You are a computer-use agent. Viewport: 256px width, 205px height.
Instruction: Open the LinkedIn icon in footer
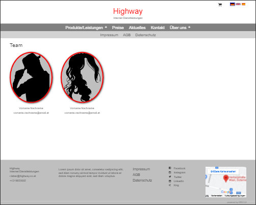pos(170,181)
